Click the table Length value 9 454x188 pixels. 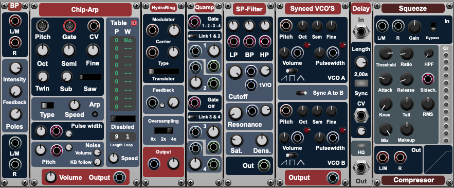117,136
